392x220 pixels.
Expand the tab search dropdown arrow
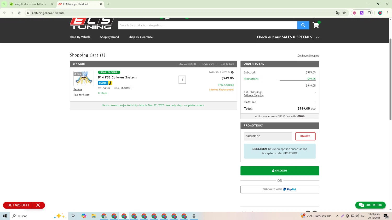(x=4, y=4)
